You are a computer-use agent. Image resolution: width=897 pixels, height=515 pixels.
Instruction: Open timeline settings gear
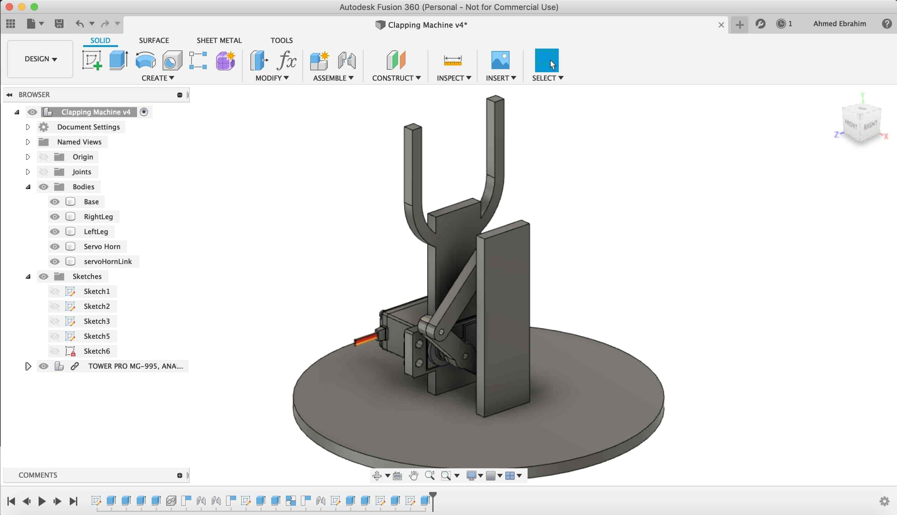[x=884, y=501]
